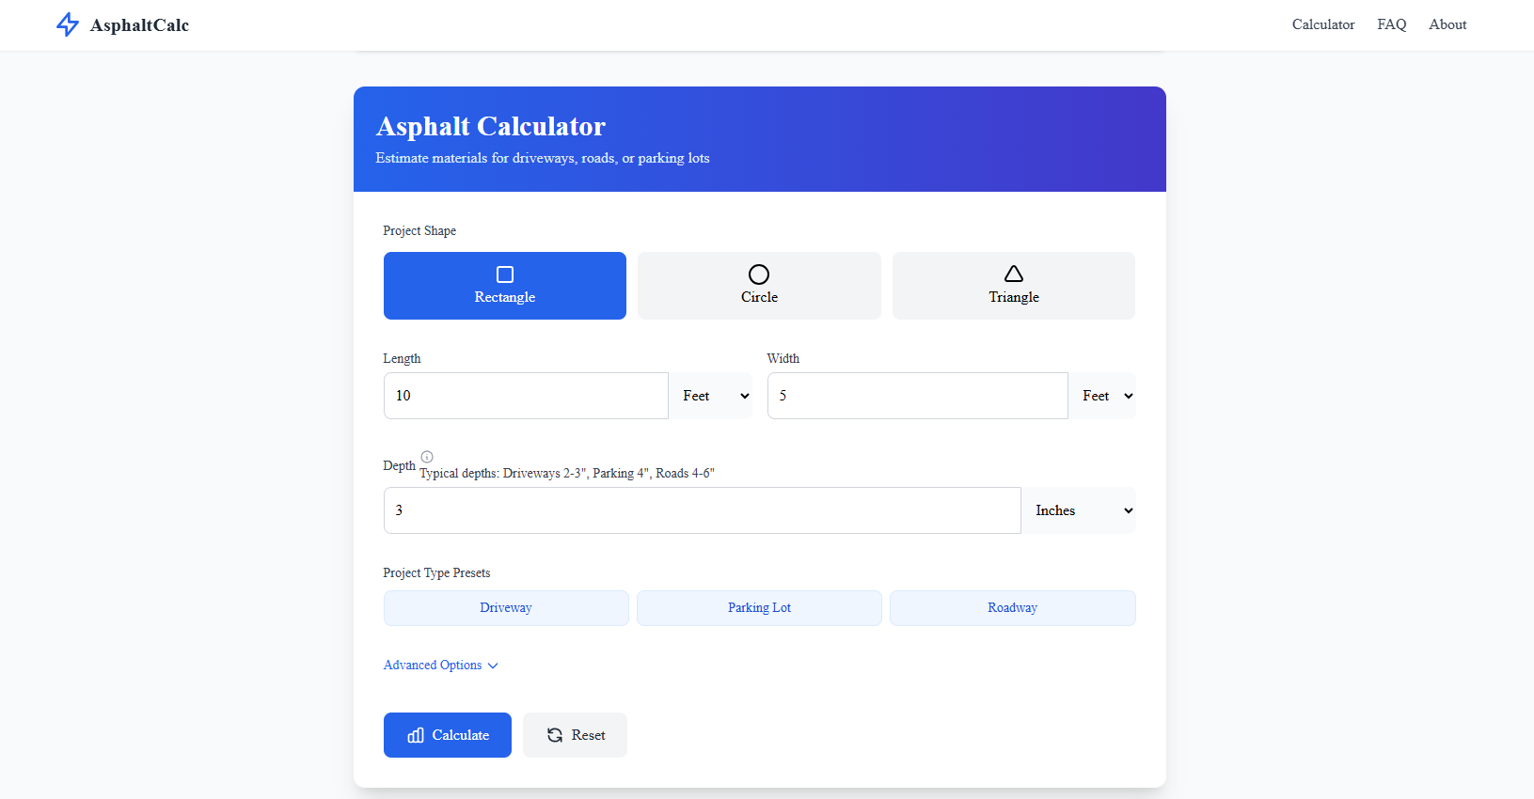The image size is (1534, 799).
Task: Click into the Length input field
Action: pos(527,396)
